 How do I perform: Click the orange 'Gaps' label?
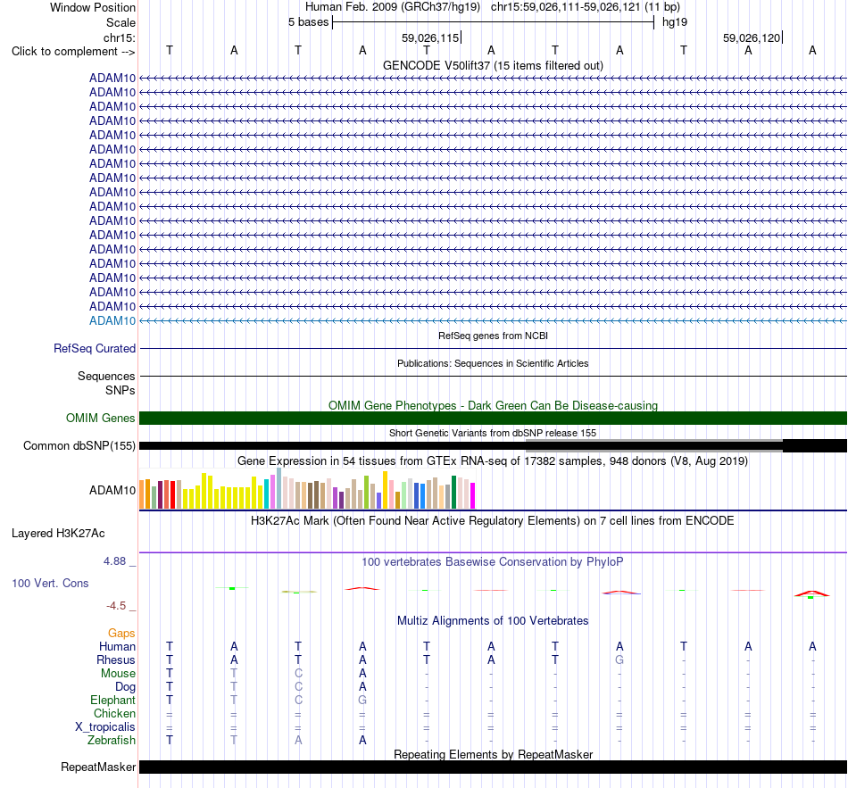click(x=121, y=634)
